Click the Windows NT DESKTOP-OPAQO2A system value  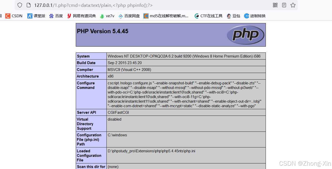[184, 56]
